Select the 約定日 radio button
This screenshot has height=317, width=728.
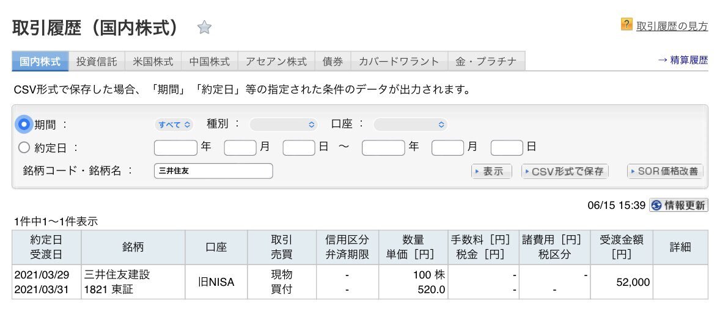24,148
